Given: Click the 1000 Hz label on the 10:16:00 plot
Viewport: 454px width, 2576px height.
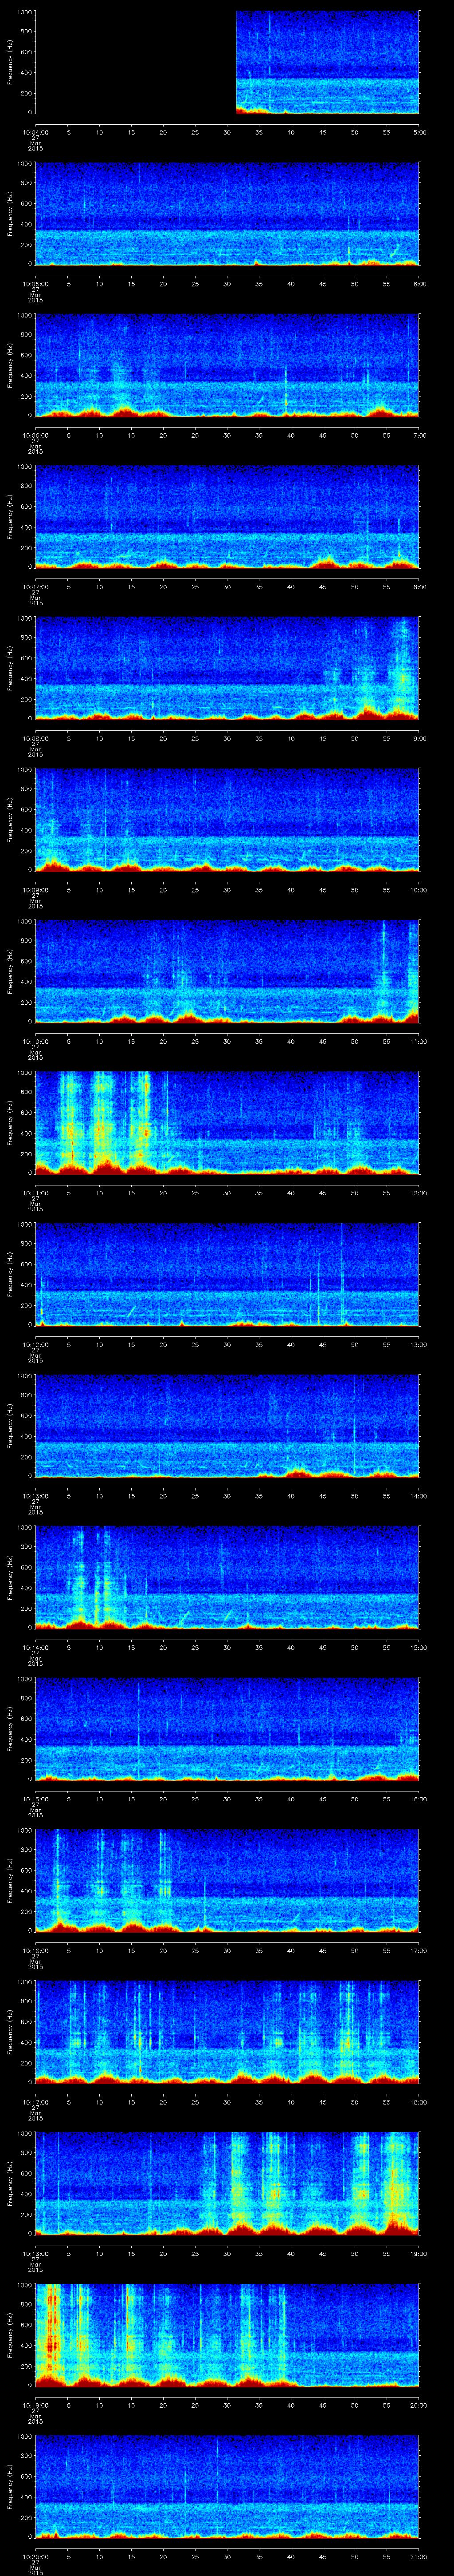Looking at the screenshot, I should [22, 1831].
